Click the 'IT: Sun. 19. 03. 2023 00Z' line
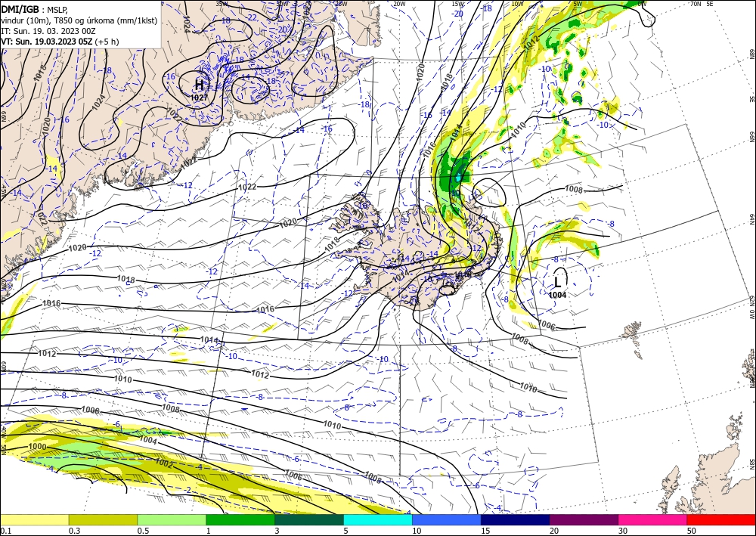Viewport: 756px width, 536px height. coord(48,31)
